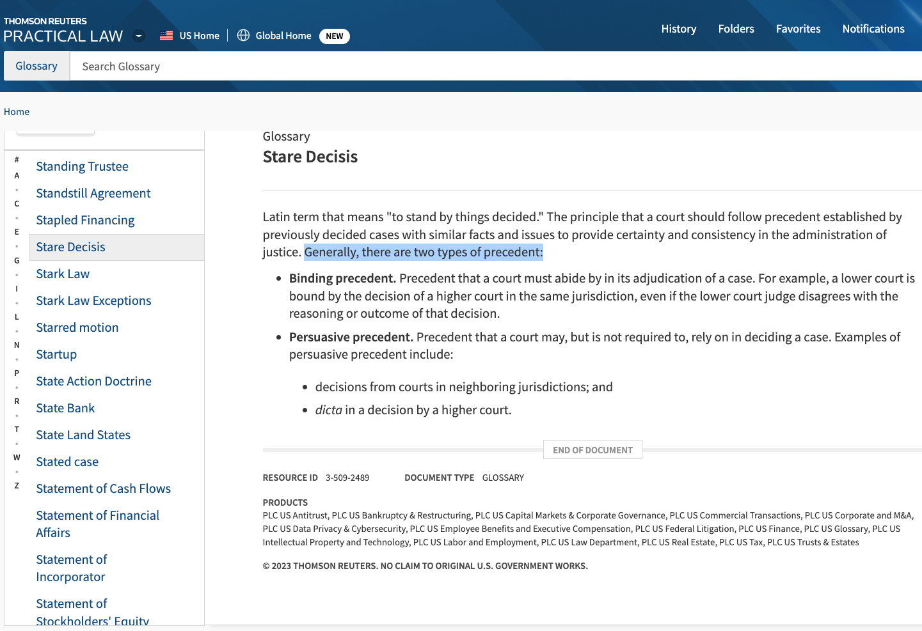Select Stare Decisis in the glossary list
Viewport: 922px width, 631px height.
[x=70, y=247]
